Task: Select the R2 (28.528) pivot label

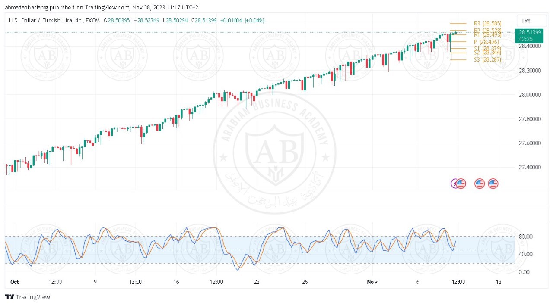Action: (488, 31)
